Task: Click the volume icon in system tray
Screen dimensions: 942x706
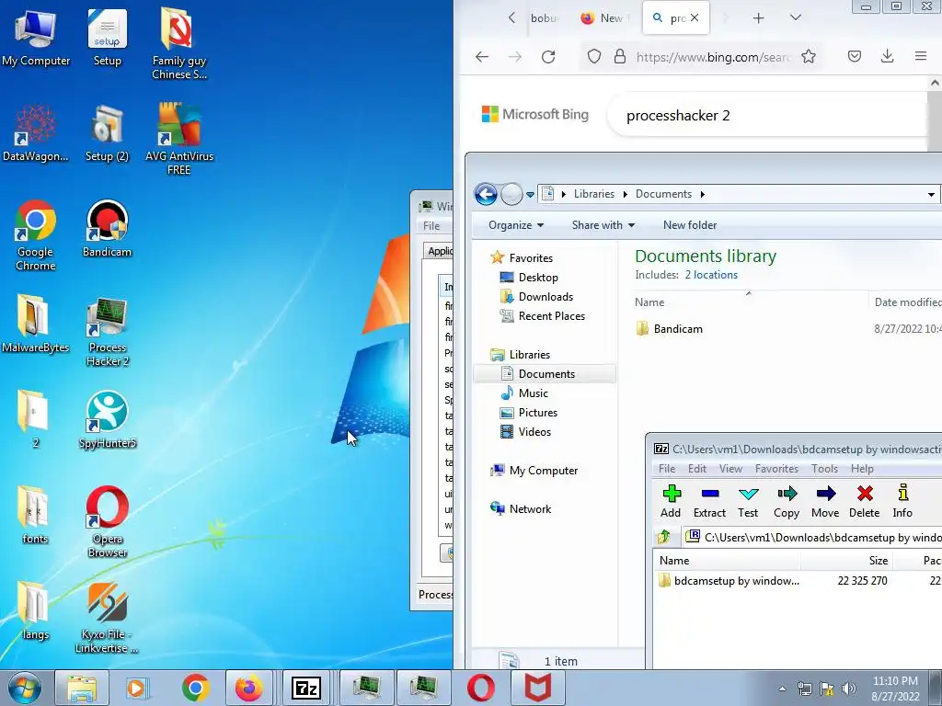Action: (848, 689)
